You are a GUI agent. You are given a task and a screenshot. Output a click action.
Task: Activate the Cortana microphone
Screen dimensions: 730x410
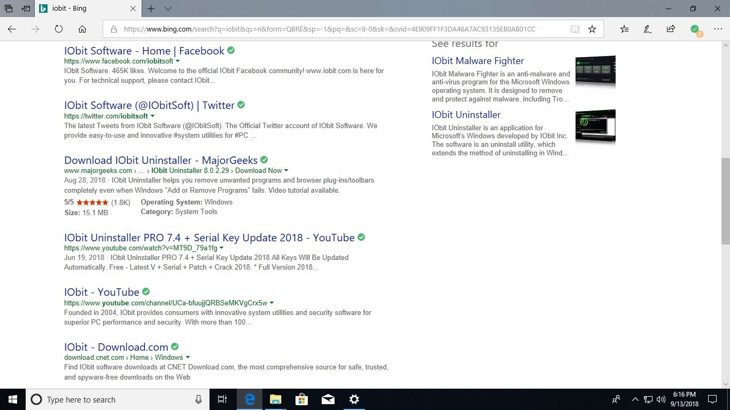click(x=198, y=399)
